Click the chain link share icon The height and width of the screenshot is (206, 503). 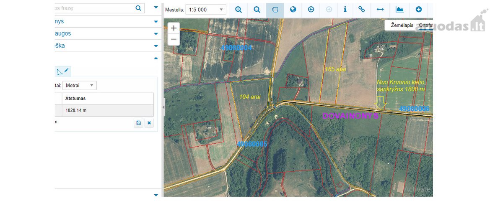point(361,10)
